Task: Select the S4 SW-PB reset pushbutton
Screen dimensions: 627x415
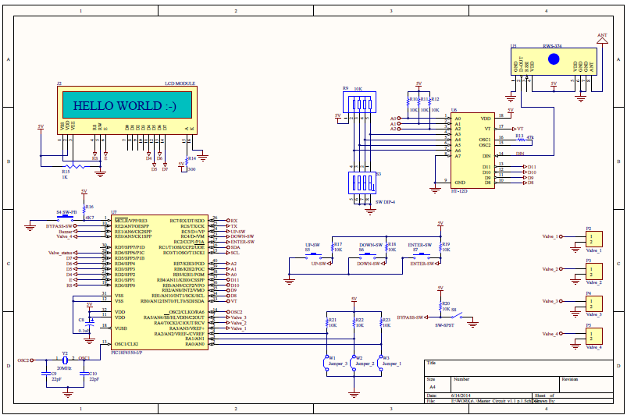Action: coord(65,218)
